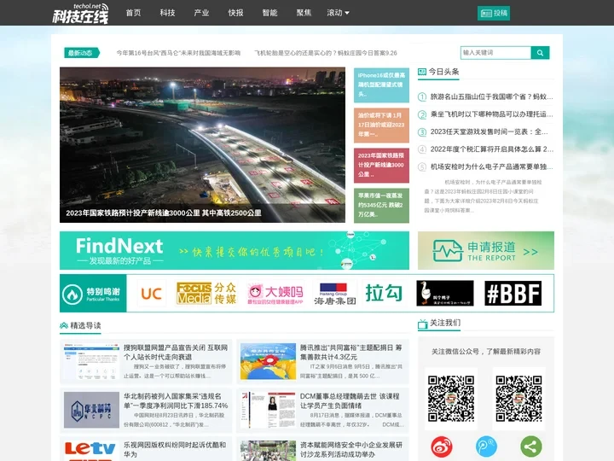Open article 搜狗联盟网盟产品宣告关闭

coord(176,352)
